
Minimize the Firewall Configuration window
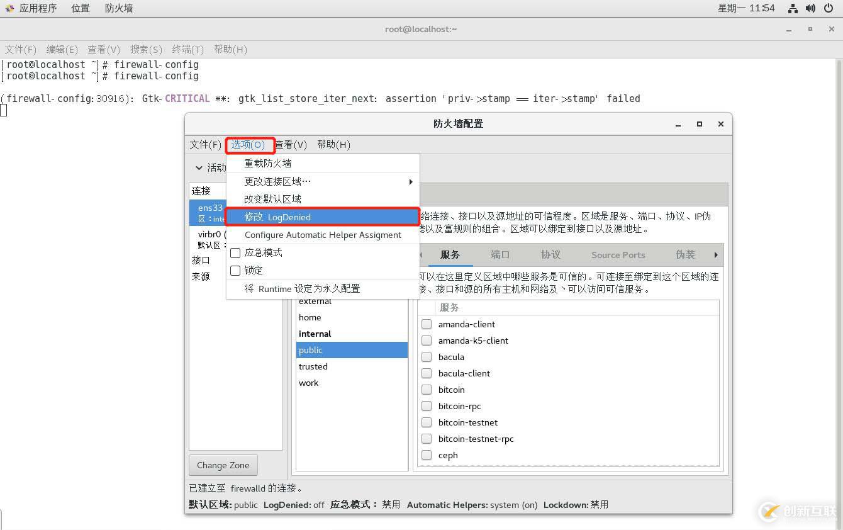pyautogui.click(x=678, y=124)
